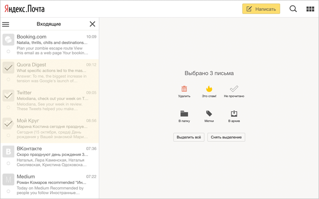
Task: Click subject 'Natalia, thrills, chills and destinations…'
Action: point(52,43)
